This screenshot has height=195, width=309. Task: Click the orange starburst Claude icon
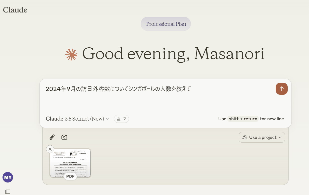71,55
